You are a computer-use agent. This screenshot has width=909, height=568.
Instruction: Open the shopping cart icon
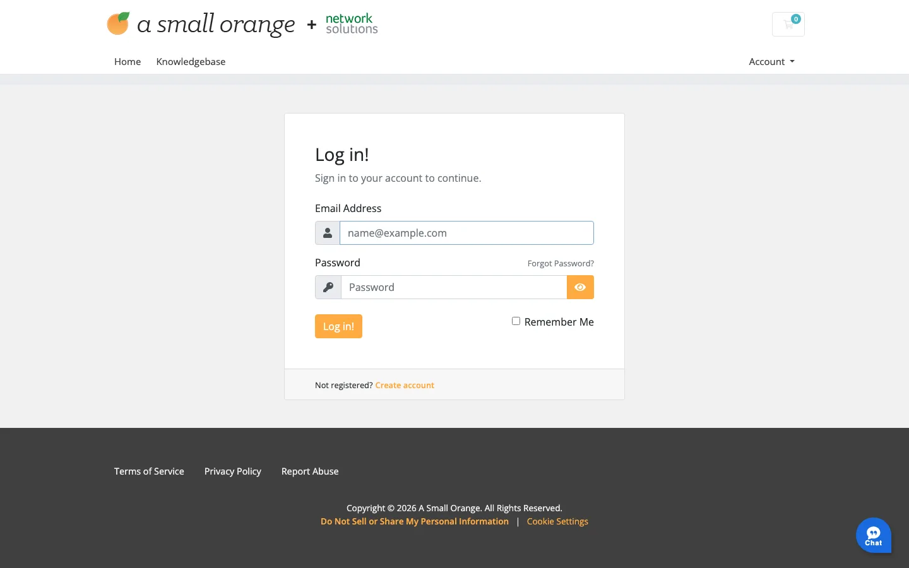[x=788, y=25]
